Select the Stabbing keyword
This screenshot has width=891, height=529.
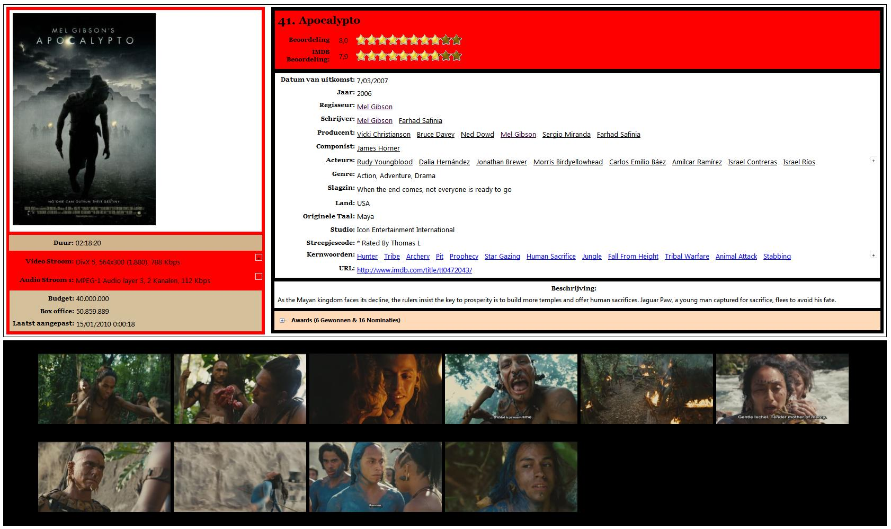tap(777, 256)
